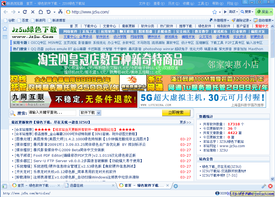Reload the page with the refresh icon

pyautogui.click(x=25, y=12)
